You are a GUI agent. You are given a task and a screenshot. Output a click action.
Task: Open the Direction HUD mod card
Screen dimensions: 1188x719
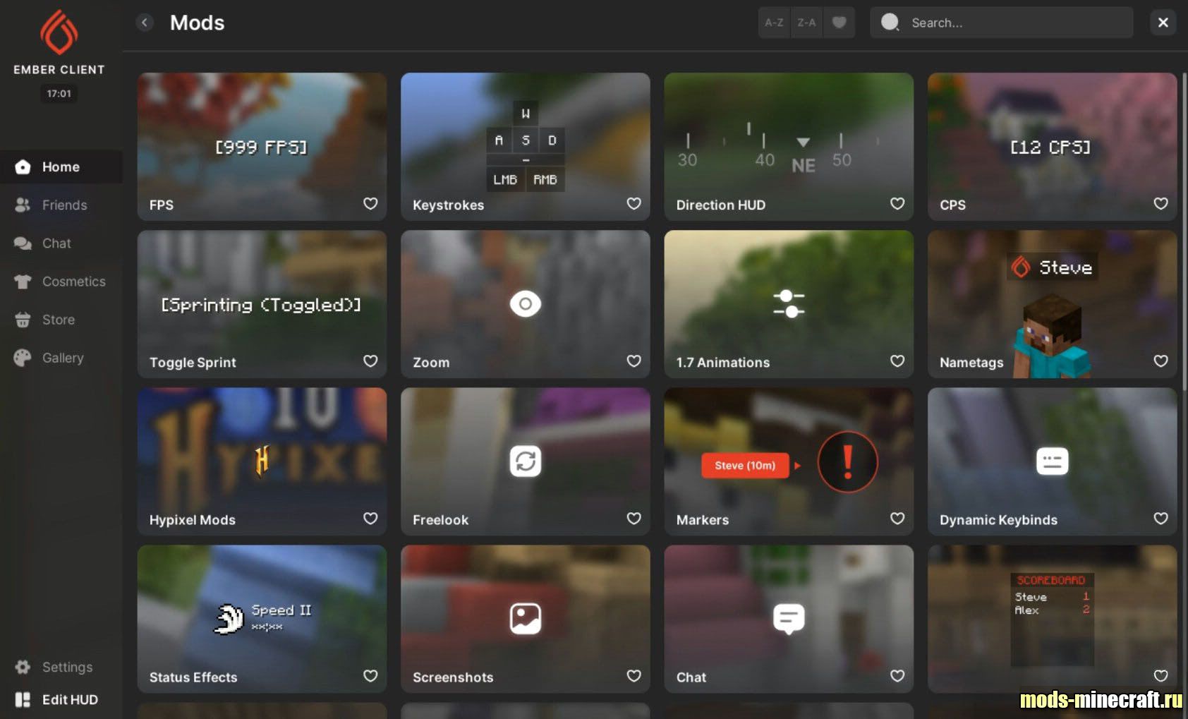(789, 147)
